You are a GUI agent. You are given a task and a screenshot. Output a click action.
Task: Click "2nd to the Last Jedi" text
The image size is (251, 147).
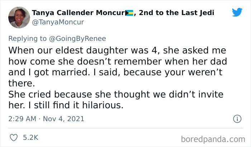[x=176, y=13]
